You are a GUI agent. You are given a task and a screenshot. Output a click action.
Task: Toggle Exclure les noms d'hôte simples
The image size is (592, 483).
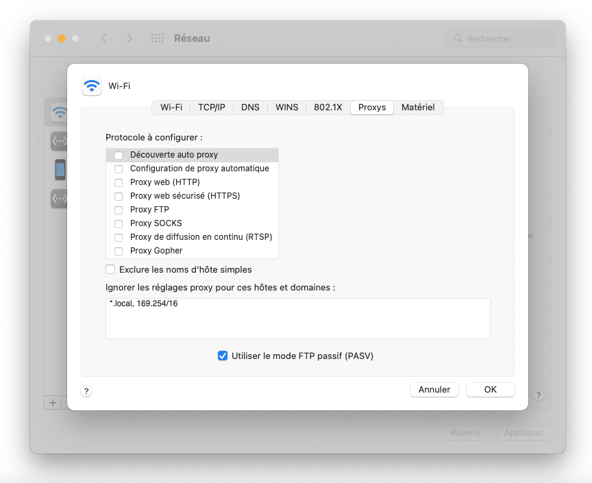pyautogui.click(x=110, y=269)
